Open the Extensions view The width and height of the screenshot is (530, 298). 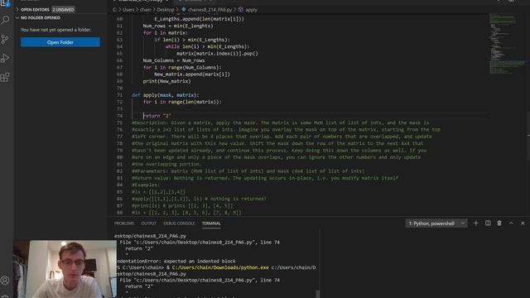5,77
